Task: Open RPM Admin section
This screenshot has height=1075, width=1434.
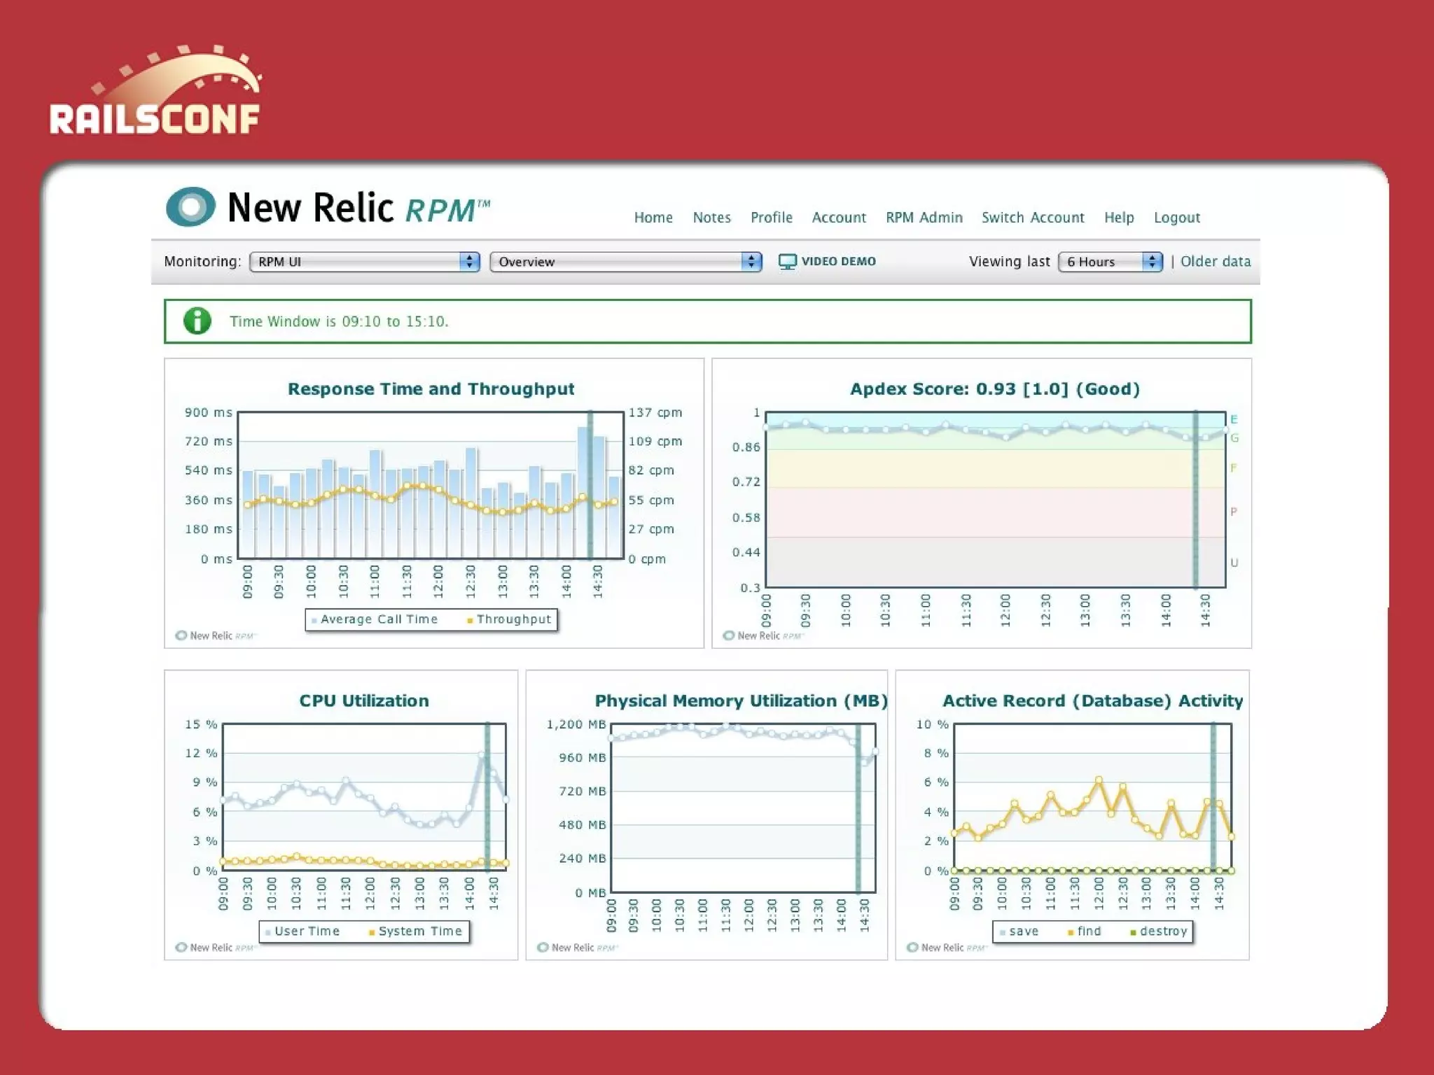Action: 924,218
